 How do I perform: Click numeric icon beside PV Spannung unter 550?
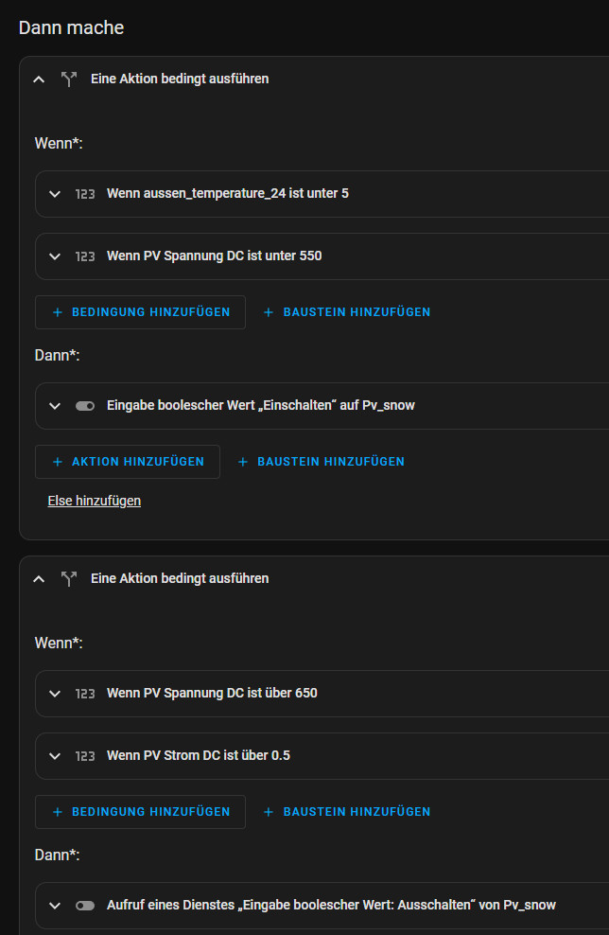pos(85,256)
